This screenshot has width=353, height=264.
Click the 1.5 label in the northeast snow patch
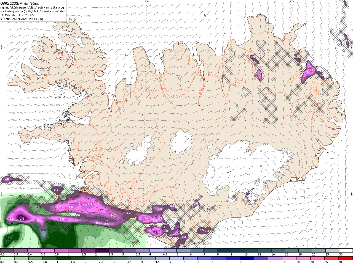click(x=312, y=70)
